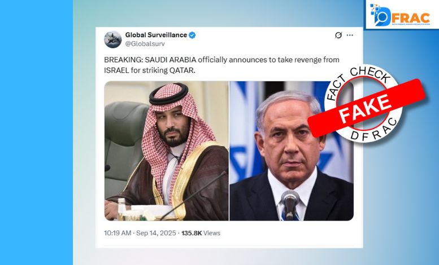Click the blue verified checkmark badge
The width and height of the screenshot is (439, 265).
pyautogui.click(x=192, y=35)
